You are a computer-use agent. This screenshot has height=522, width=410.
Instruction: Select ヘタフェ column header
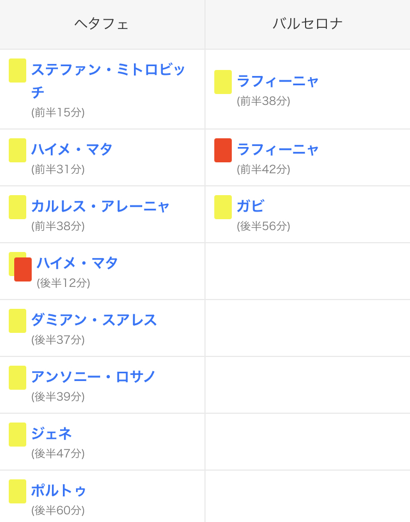[102, 24]
